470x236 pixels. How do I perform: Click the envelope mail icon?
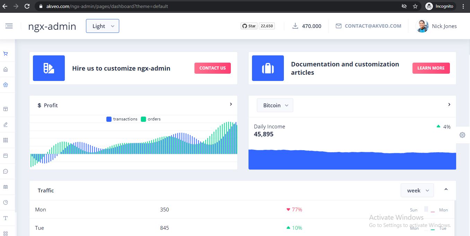(x=339, y=26)
